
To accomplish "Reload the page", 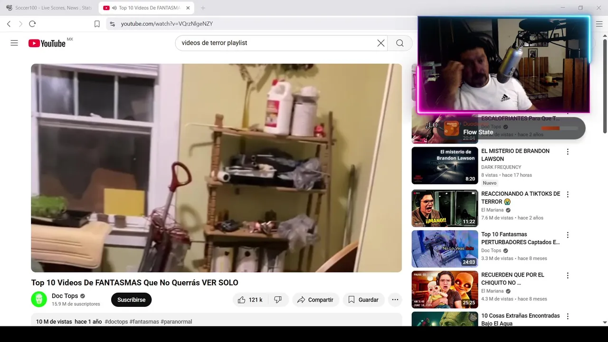I will click(32, 24).
